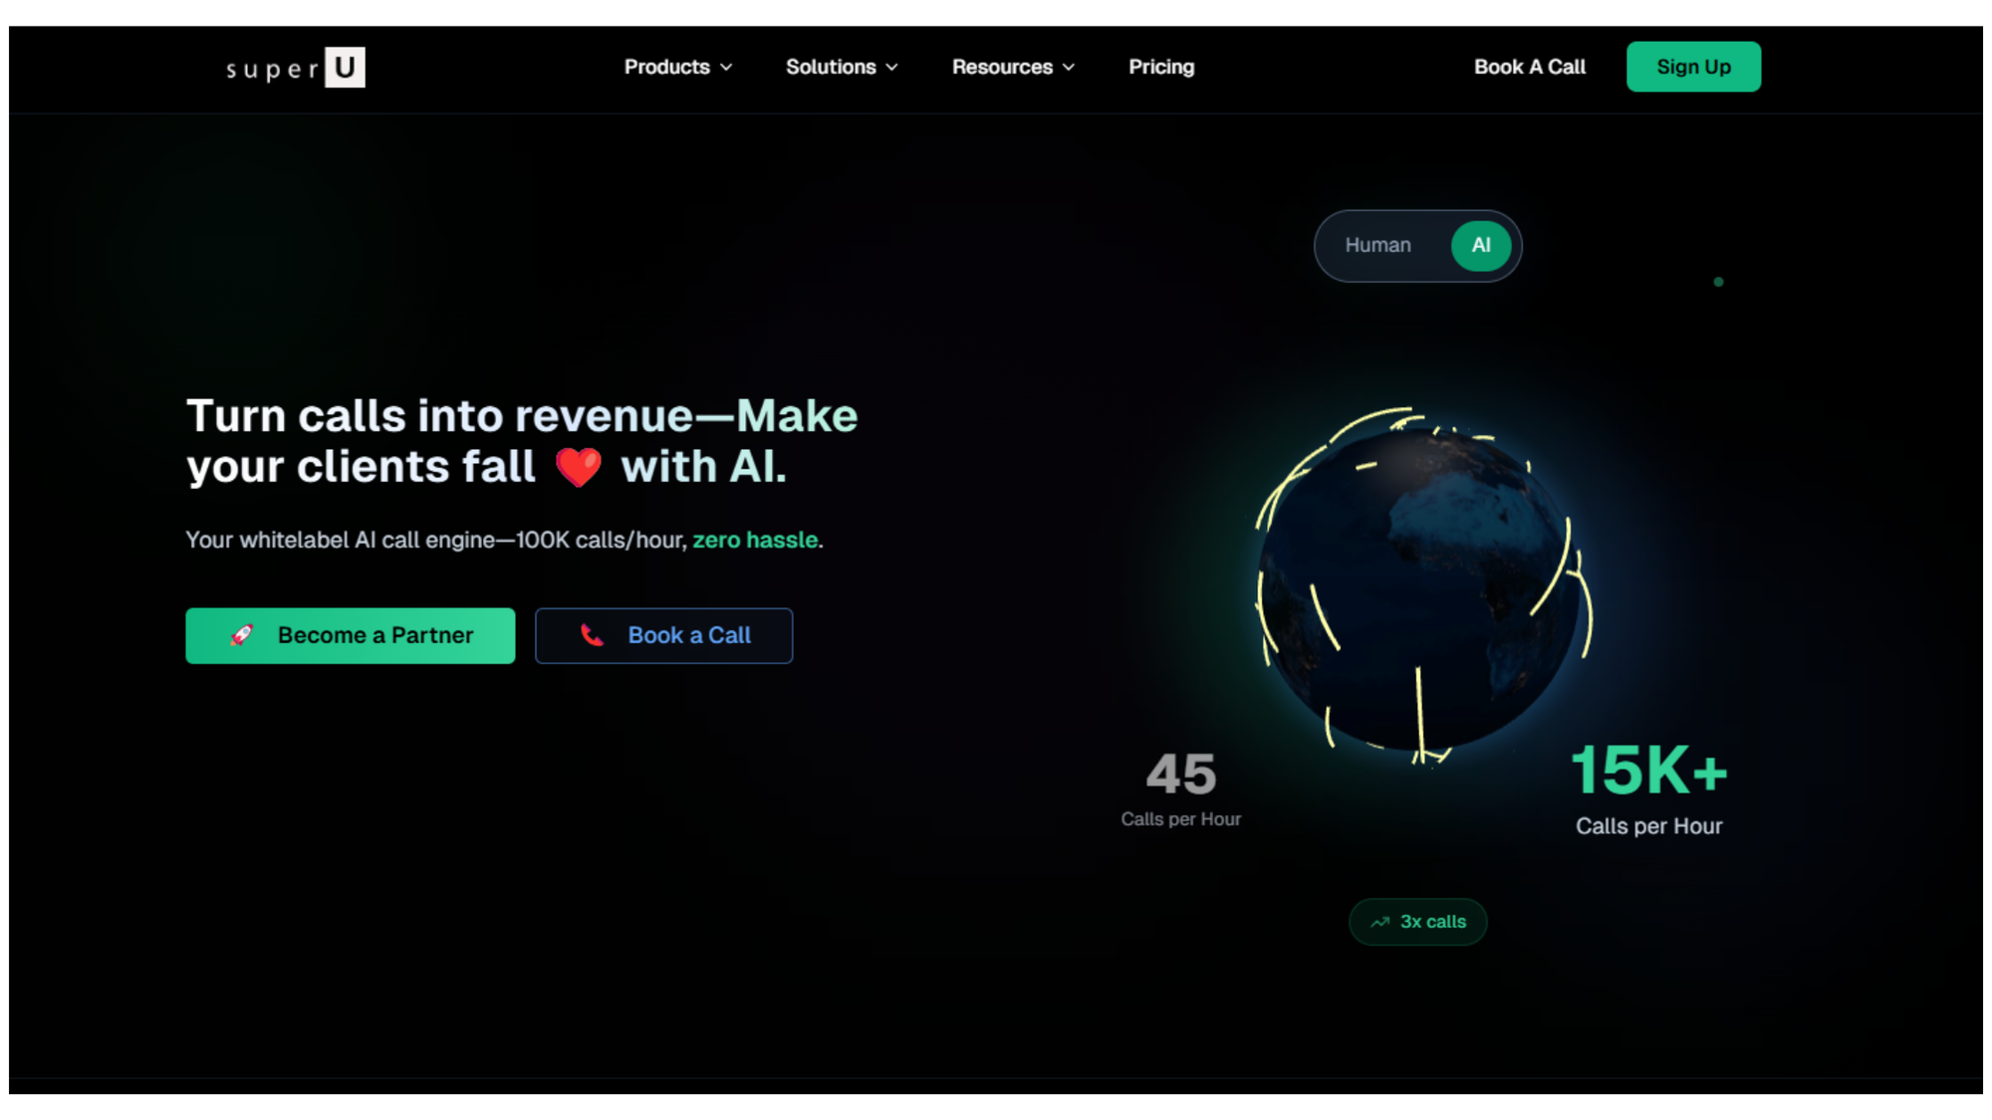Image resolution: width=1992 pixels, height=1120 pixels.
Task: Click the green Sign Up button
Action: [1693, 67]
